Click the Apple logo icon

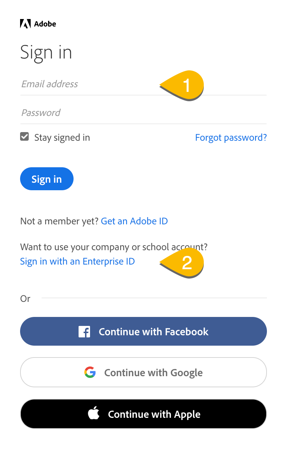[x=94, y=413]
